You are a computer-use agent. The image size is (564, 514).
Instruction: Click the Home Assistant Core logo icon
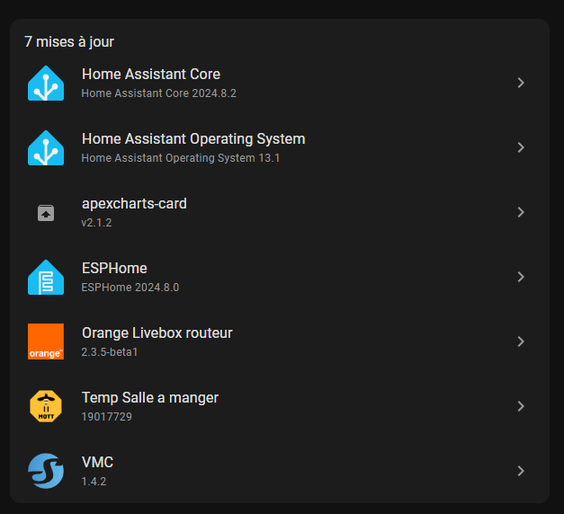pyautogui.click(x=46, y=83)
